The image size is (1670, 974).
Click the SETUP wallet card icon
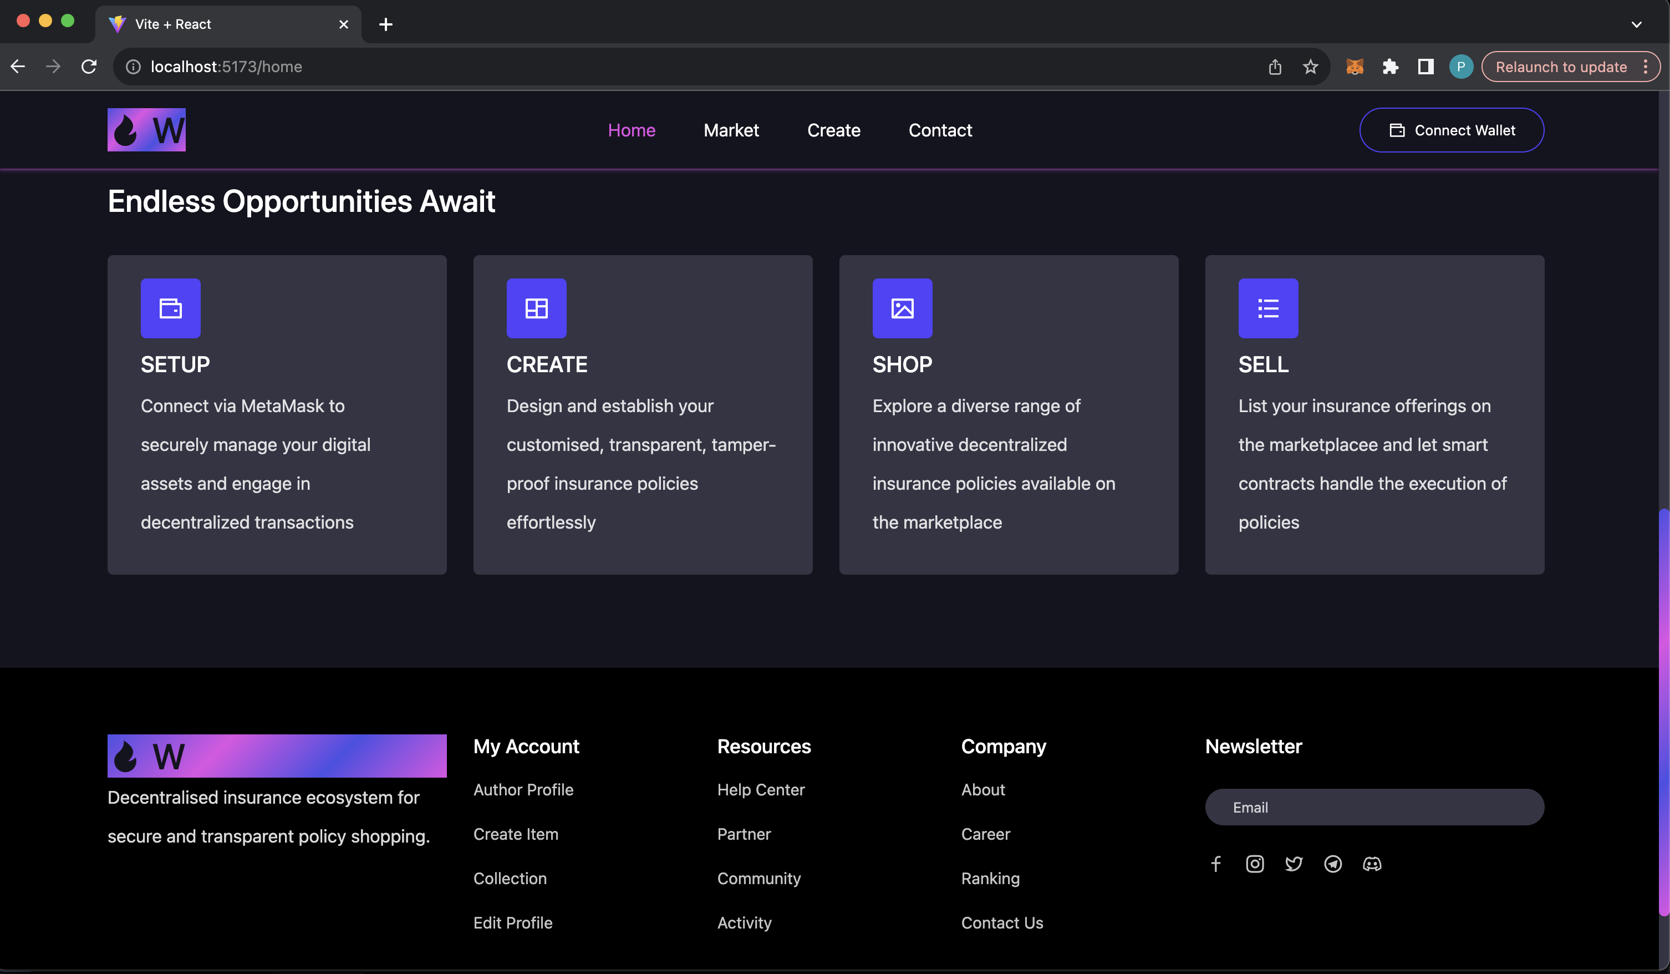point(170,308)
